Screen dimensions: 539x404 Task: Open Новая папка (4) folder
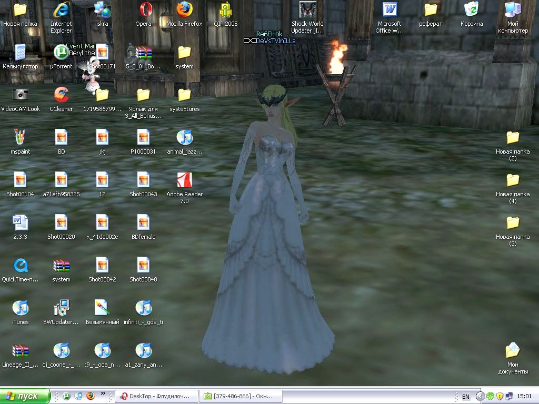pos(513,181)
